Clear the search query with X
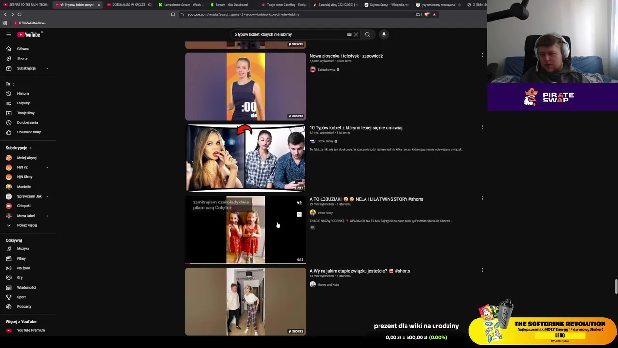Image resolution: width=618 pixels, height=348 pixels. pos(356,34)
